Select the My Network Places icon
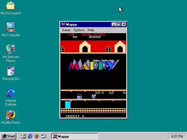The height and width of the screenshot is (140, 187). click(11, 53)
